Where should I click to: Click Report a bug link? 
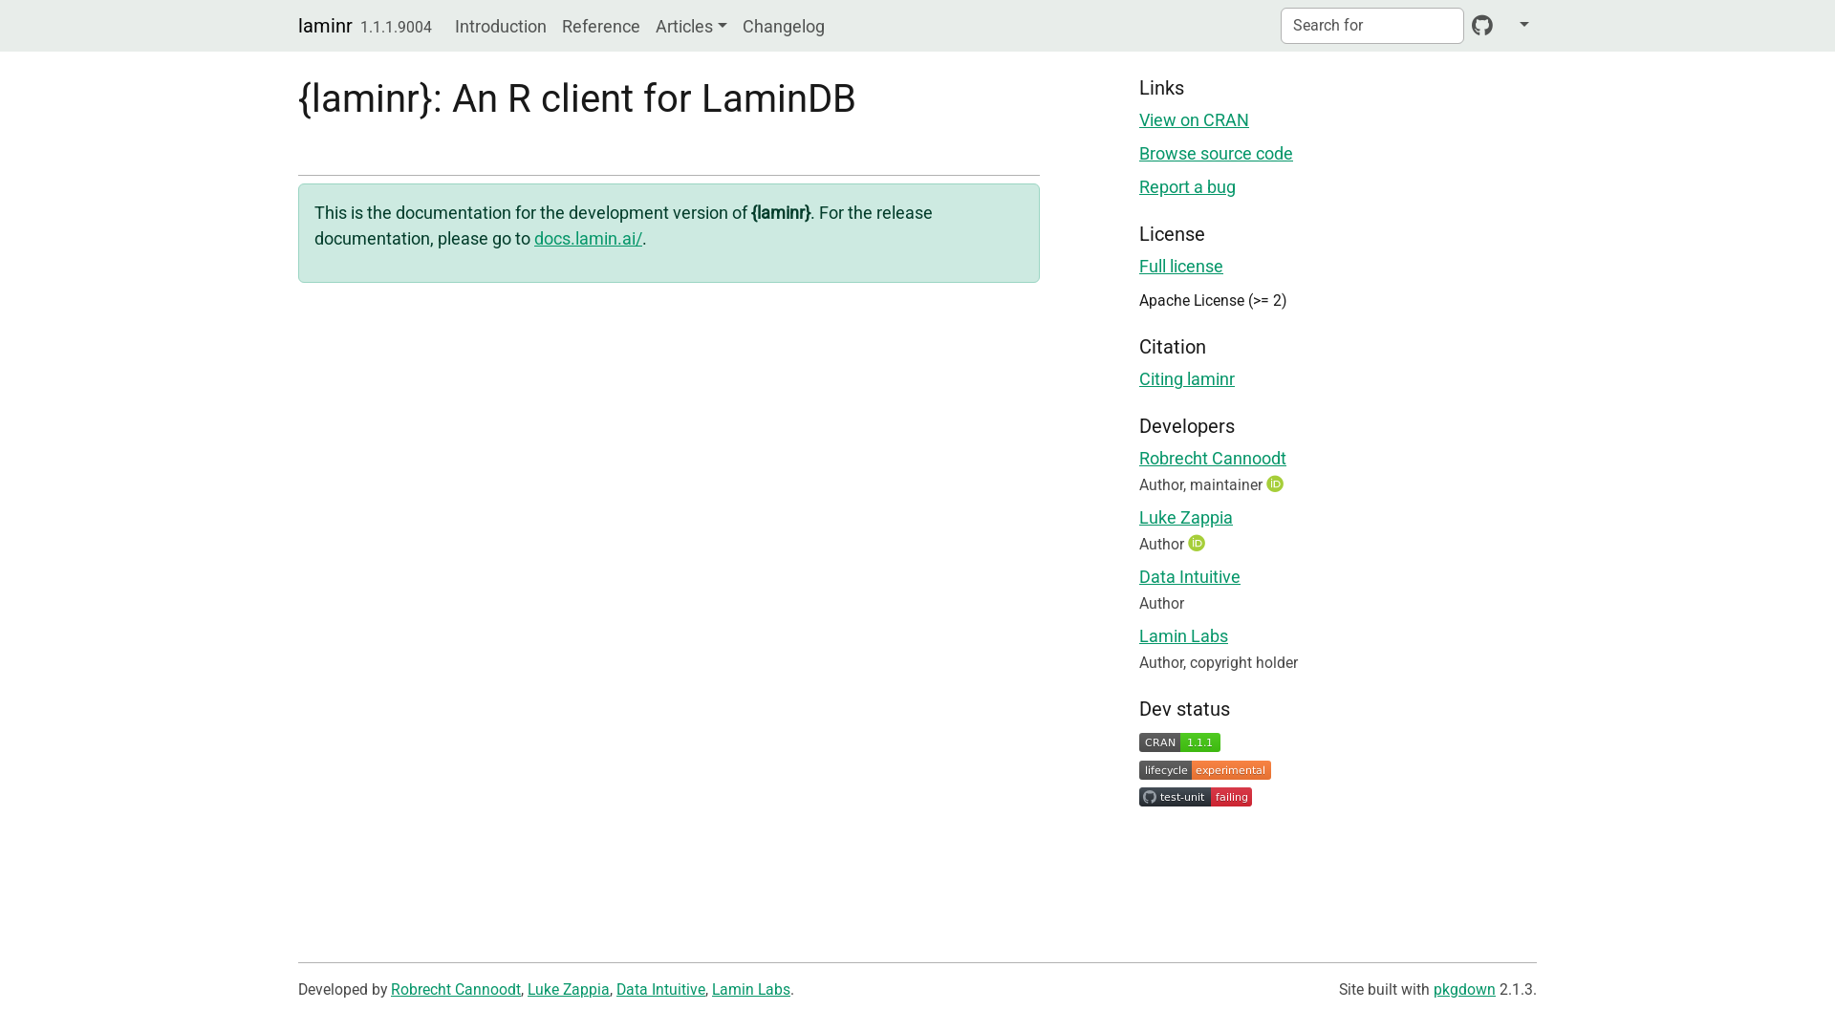click(1187, 187)
